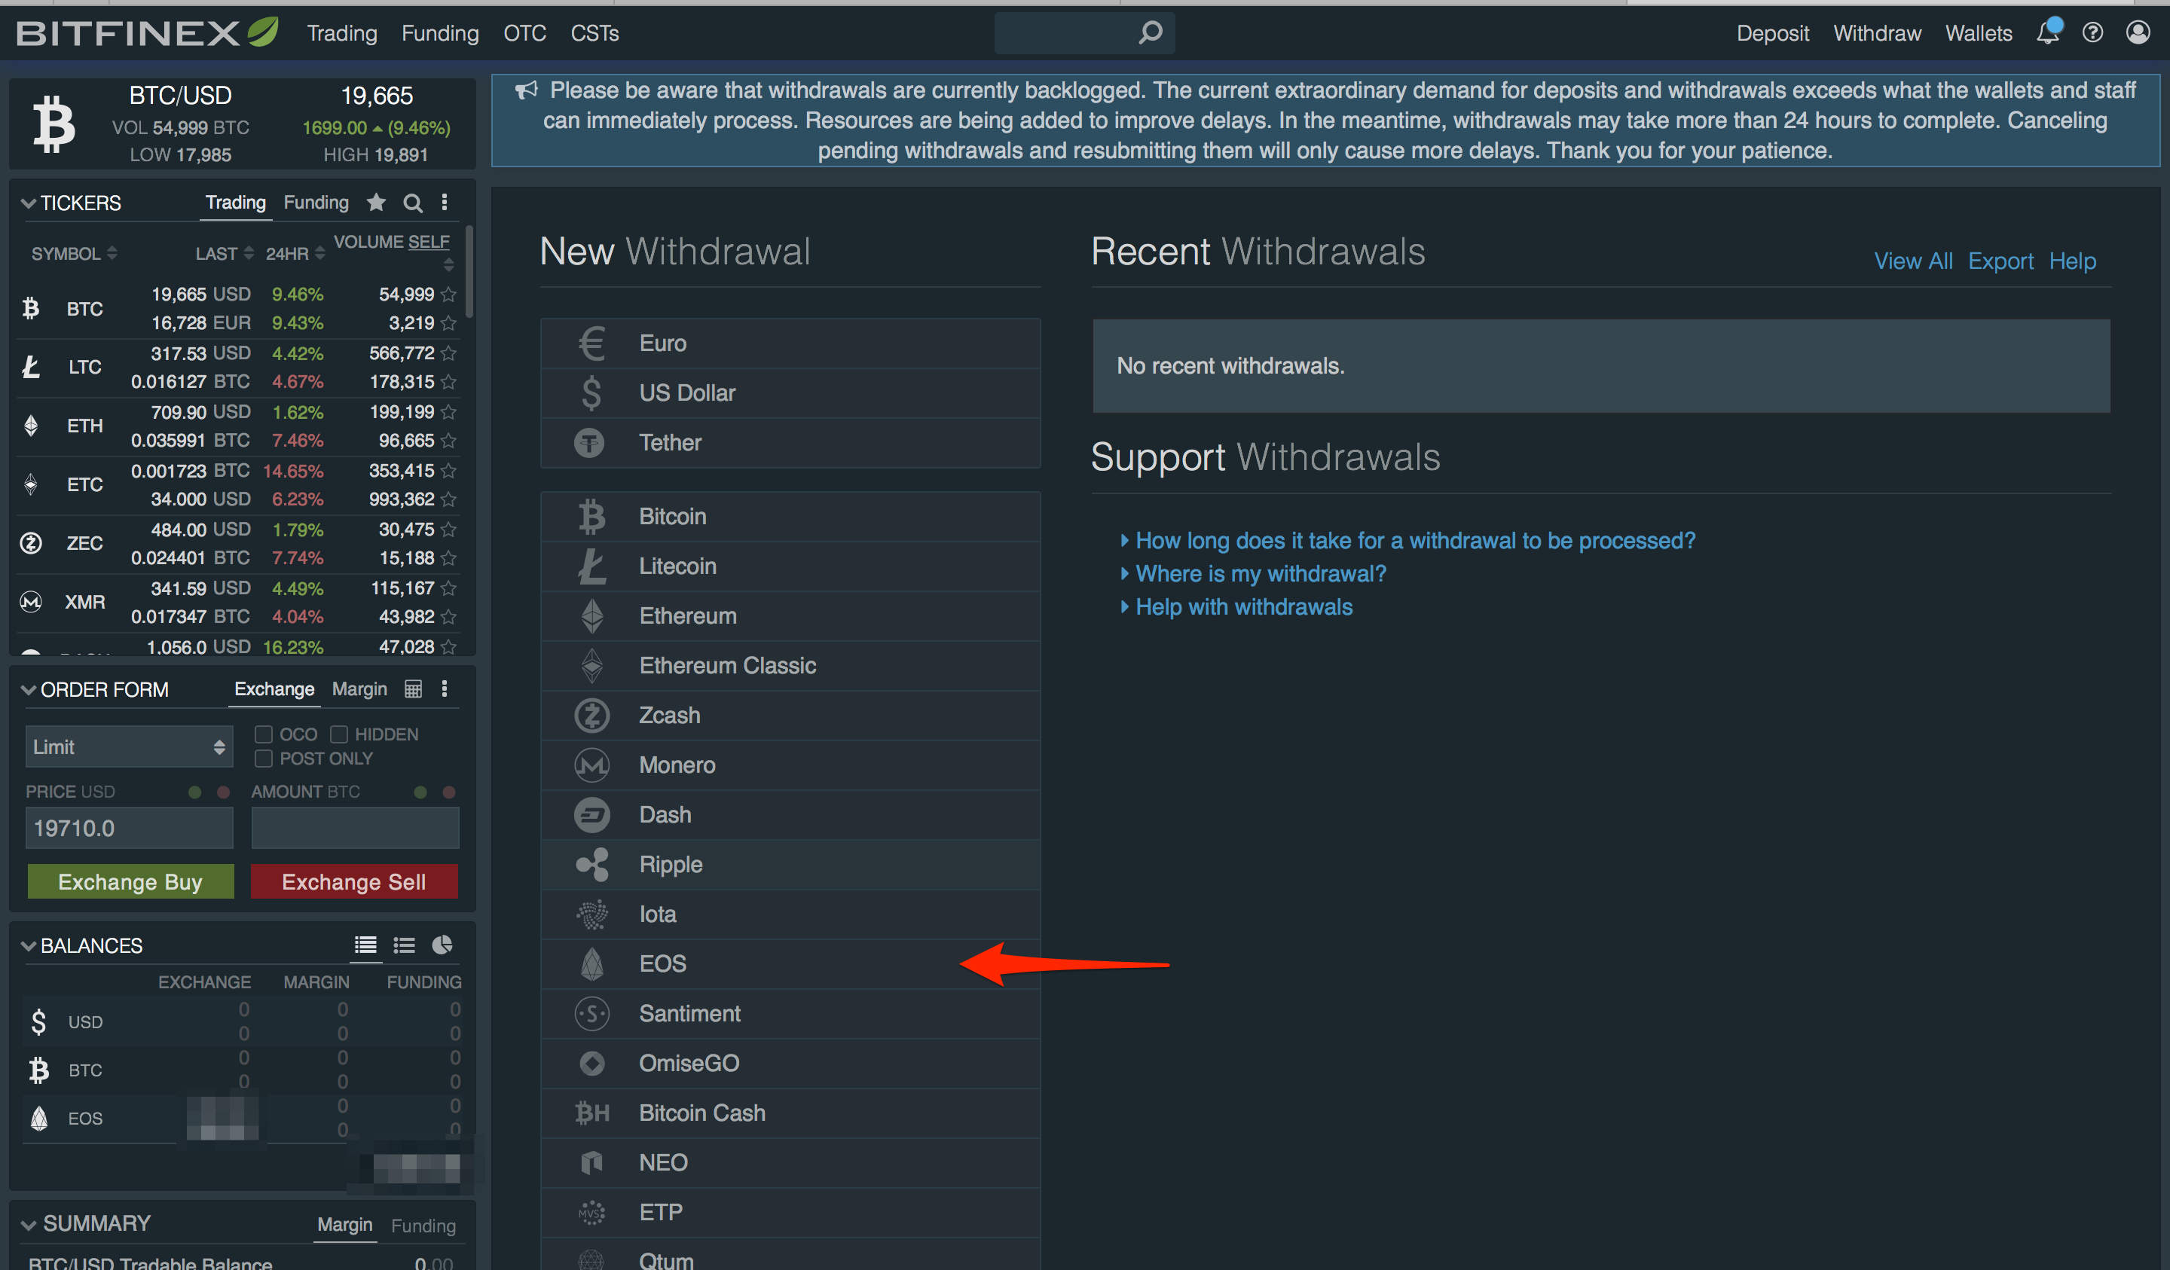The height and width of the screenshot is (1270, 2170).
Task: Sort tickers by LAST price
Action: coord(224,253)
